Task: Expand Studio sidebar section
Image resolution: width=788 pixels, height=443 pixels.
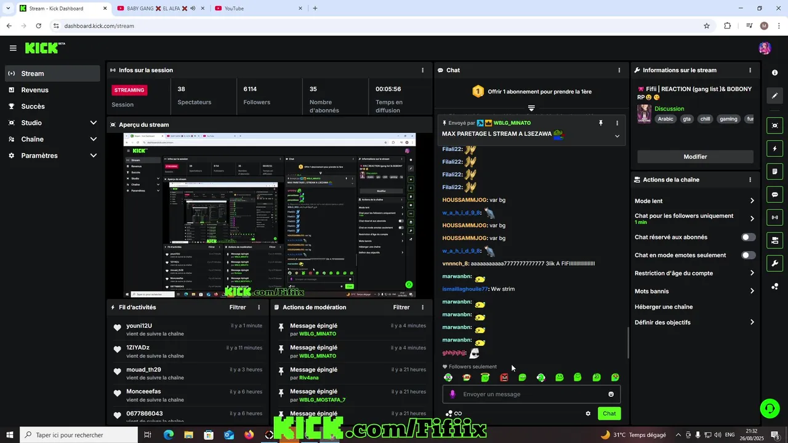Action: [94, 123]
